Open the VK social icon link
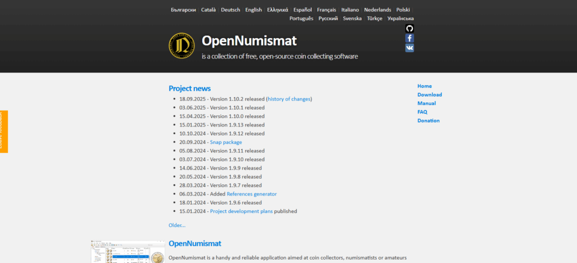Viewport: 577px width, 263px height. pos(410,48)
